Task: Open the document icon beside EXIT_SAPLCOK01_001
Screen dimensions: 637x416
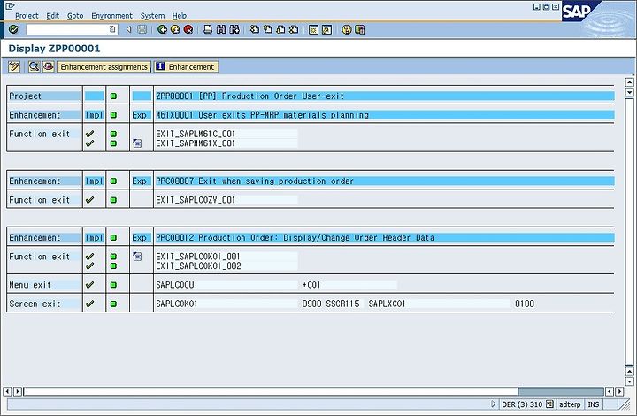Action: [x=137, y=257]
